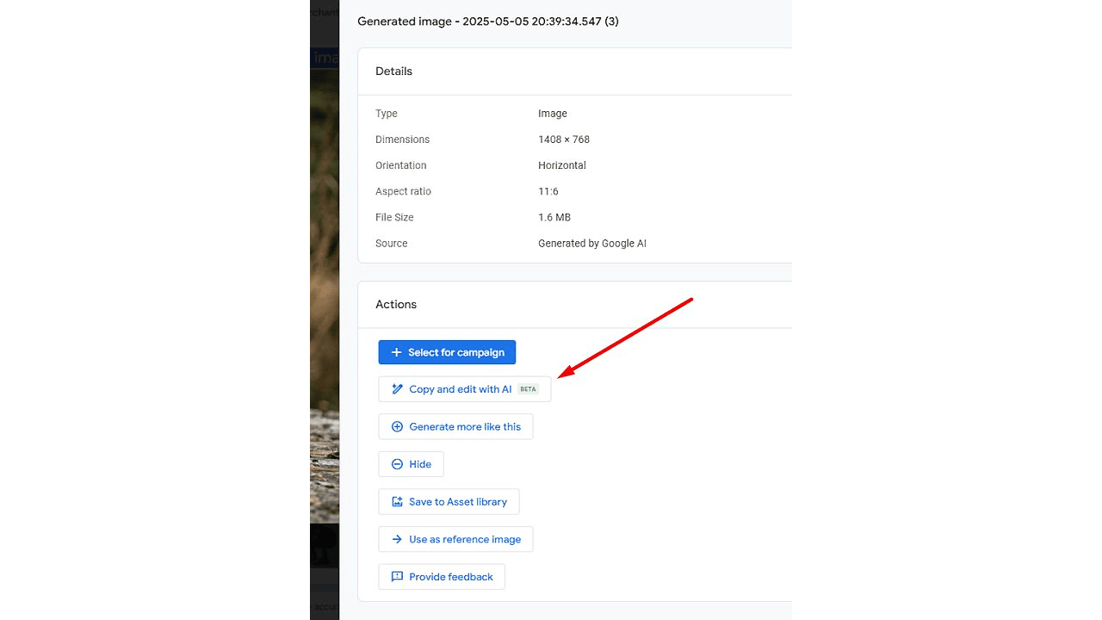Click the BETA badge label
The width and height of the screenshot is (1102, 620).
coord(528,389)
